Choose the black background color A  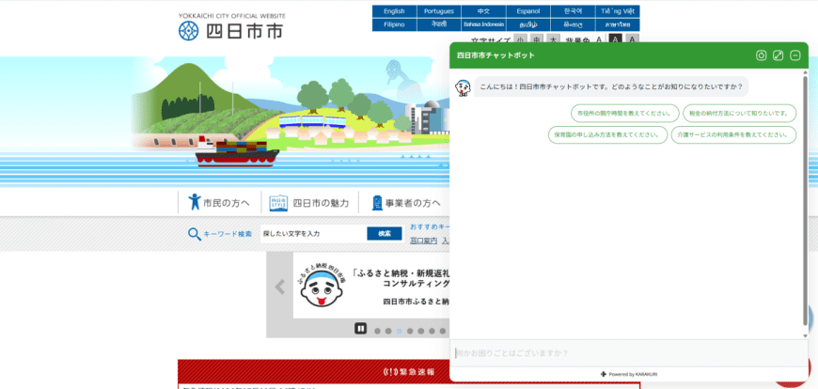tap(616, 40)
